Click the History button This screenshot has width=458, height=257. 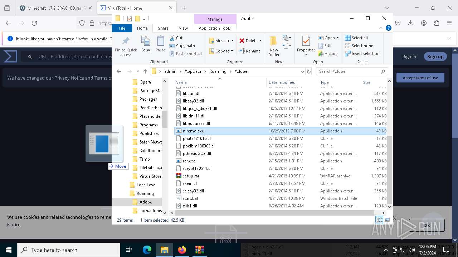tap(328, 54)
